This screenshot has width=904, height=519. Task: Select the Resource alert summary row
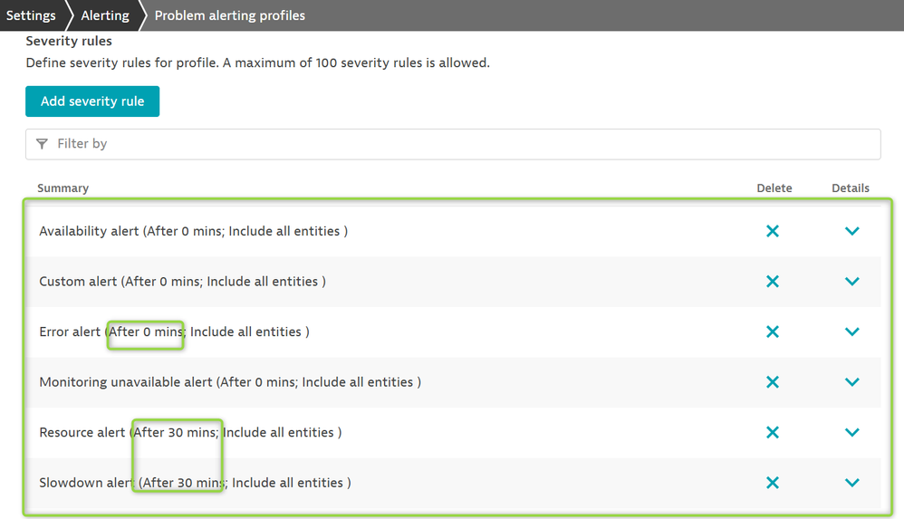tap(190, 433)
